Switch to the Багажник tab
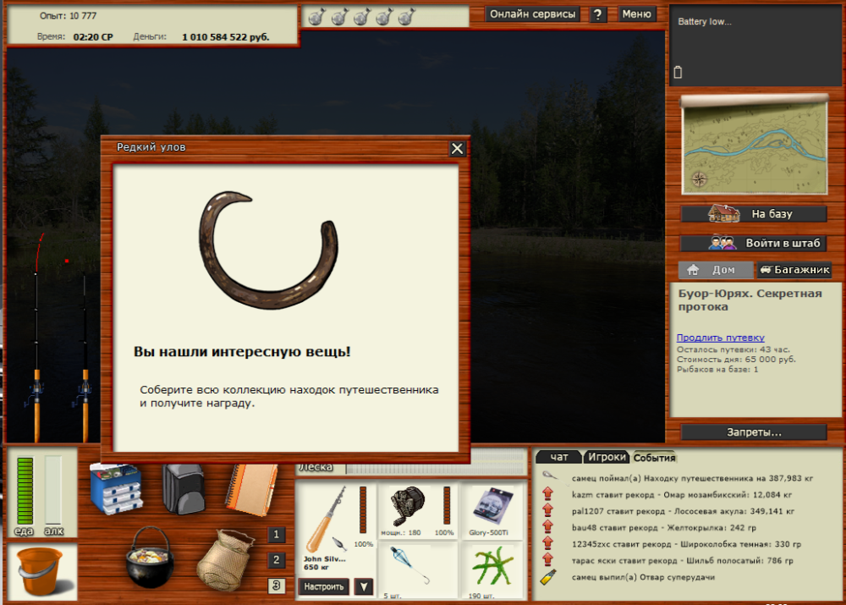Viewport: 846px width, 605px height. (794, 270)
